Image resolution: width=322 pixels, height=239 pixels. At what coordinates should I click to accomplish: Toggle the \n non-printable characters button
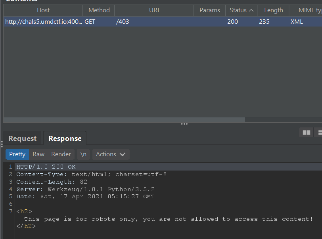(83, 154)
